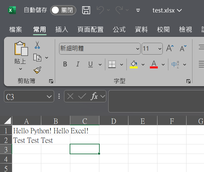Save the workbook with the floppy disk icon
204x172 pixels.
[86, 10]
